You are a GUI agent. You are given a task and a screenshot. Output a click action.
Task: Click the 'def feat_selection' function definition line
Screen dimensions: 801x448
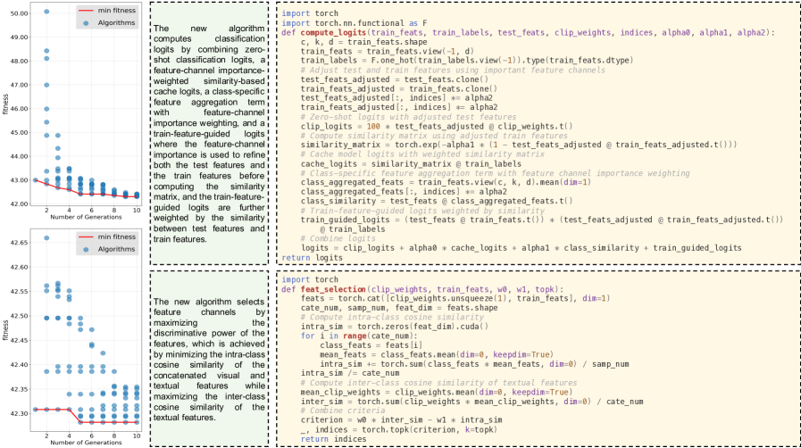(422, 289)
